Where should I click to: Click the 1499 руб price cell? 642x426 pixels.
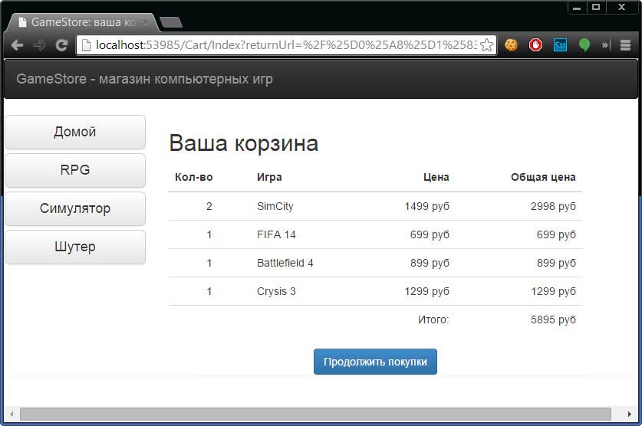coord(427,206)
